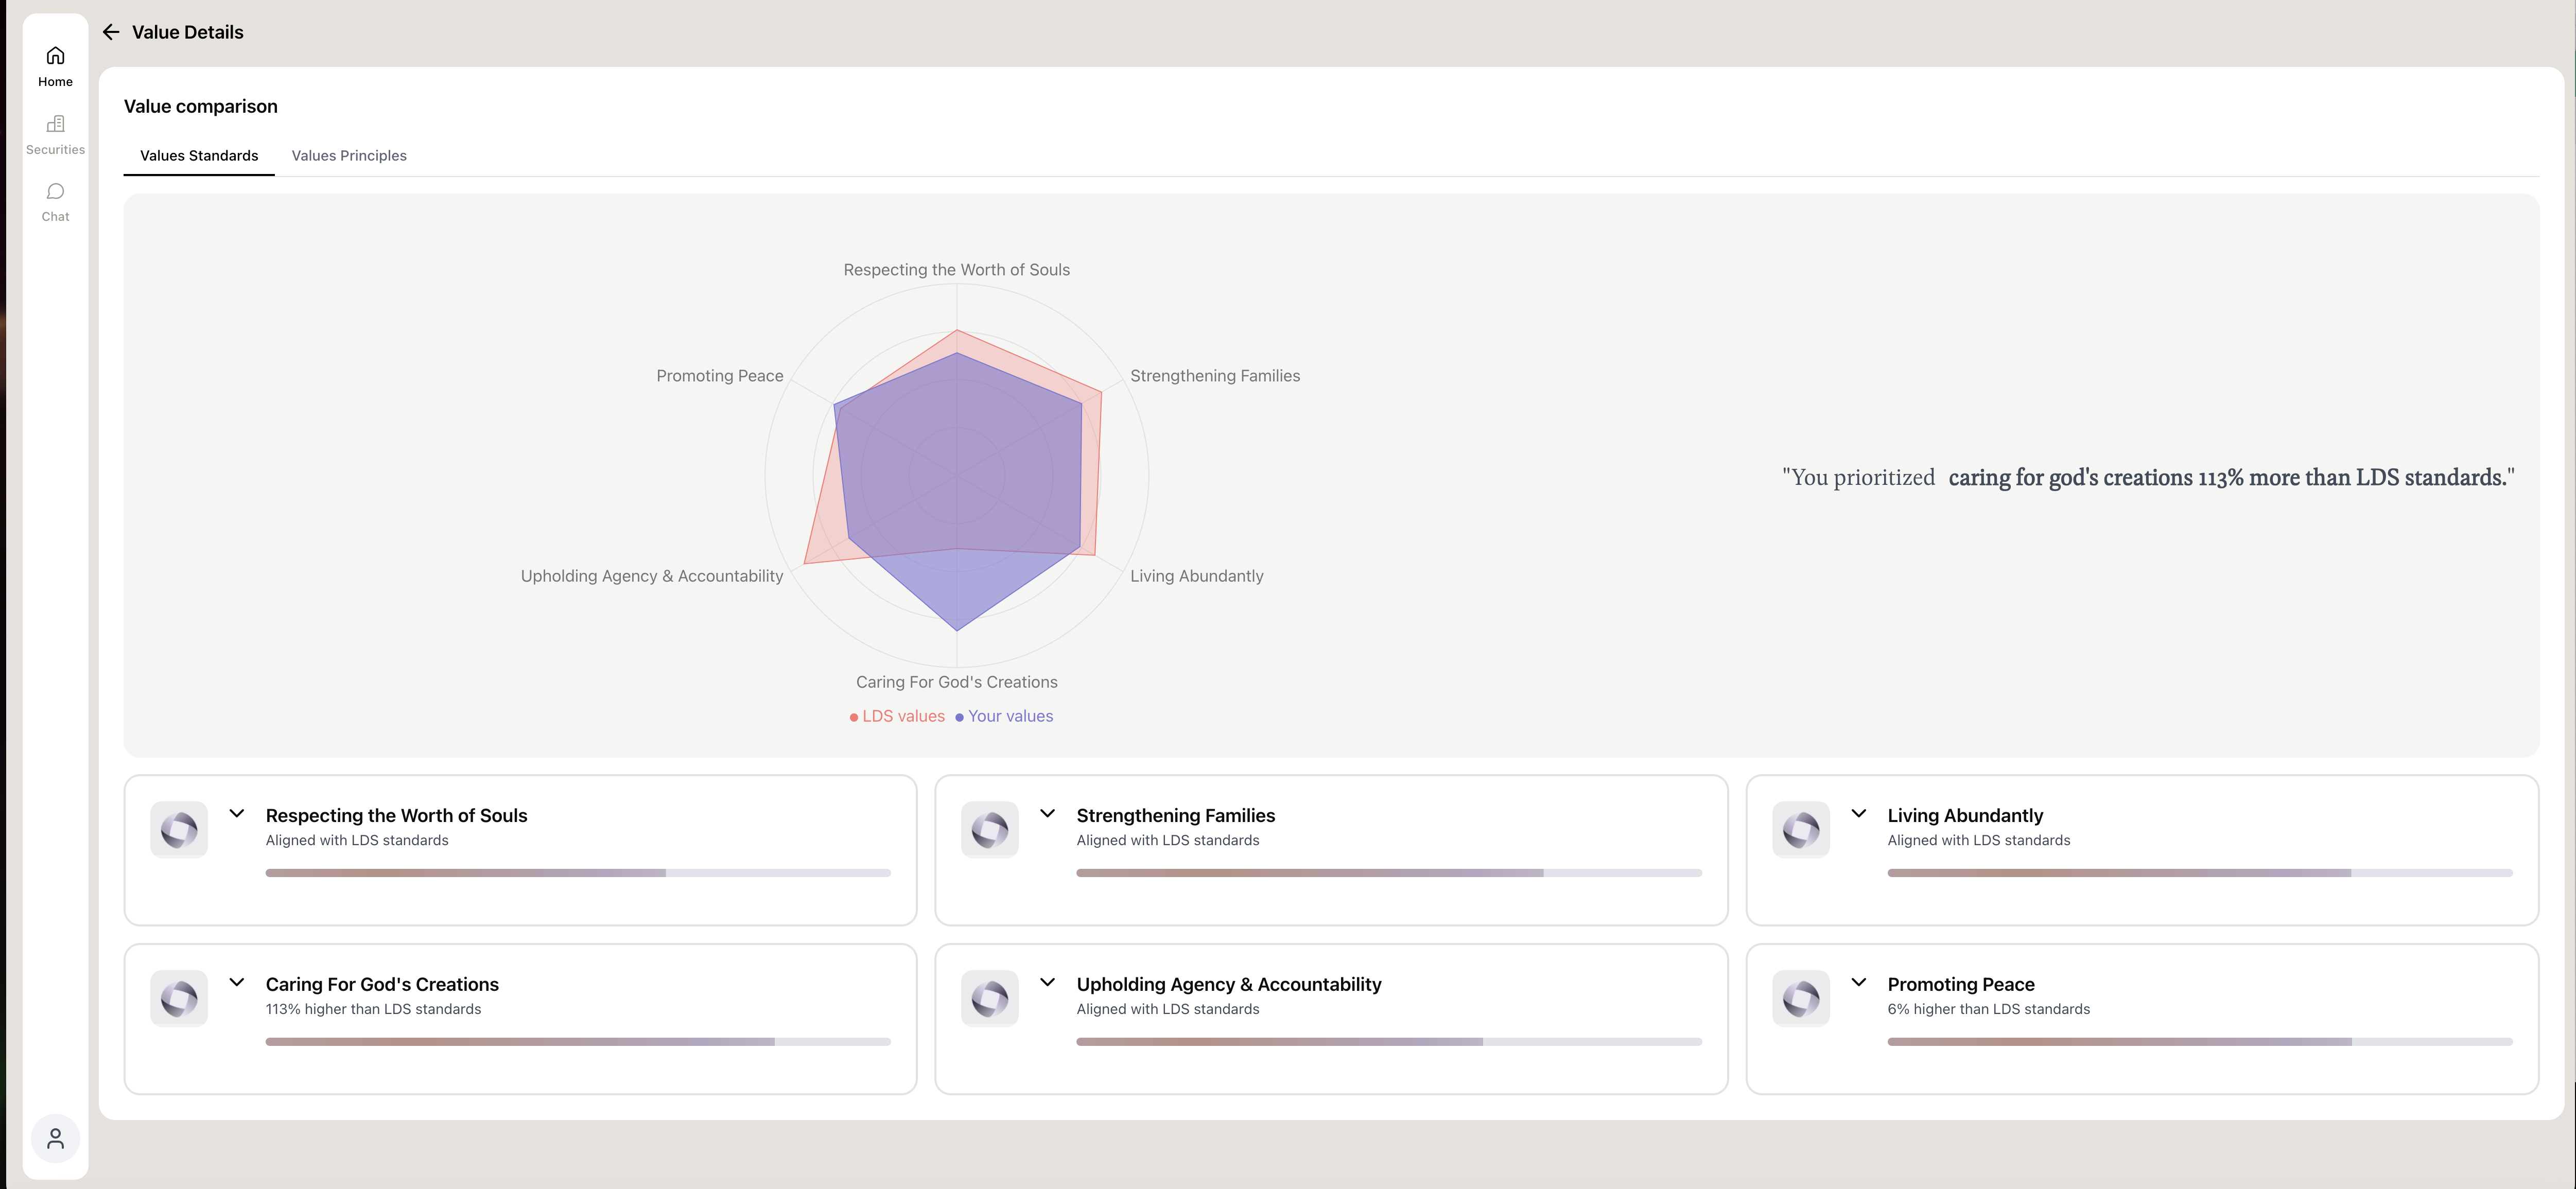Click the Caring For God's Creations card icon
Screen dimensions: 2576x1189
pyautogui.click(x=179, y=998)
